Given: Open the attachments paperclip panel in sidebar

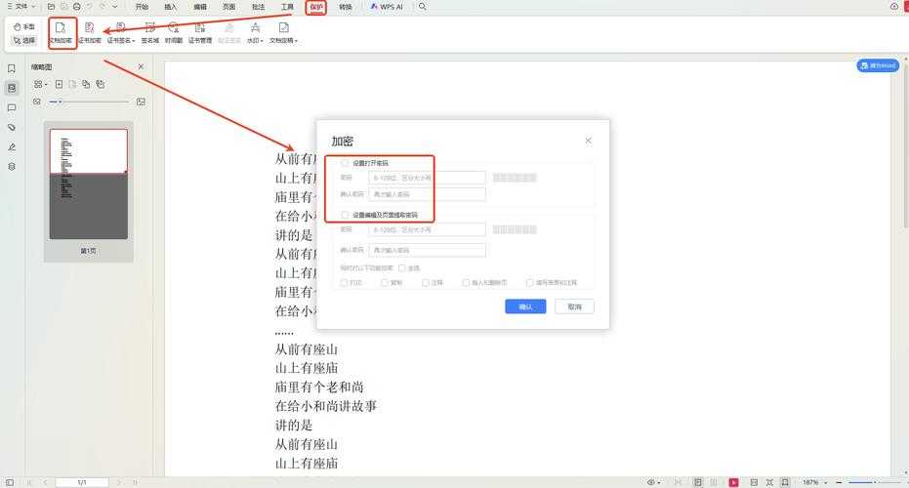Looking at the screenshot, I should pyautogui.click(x=12, y=127).
